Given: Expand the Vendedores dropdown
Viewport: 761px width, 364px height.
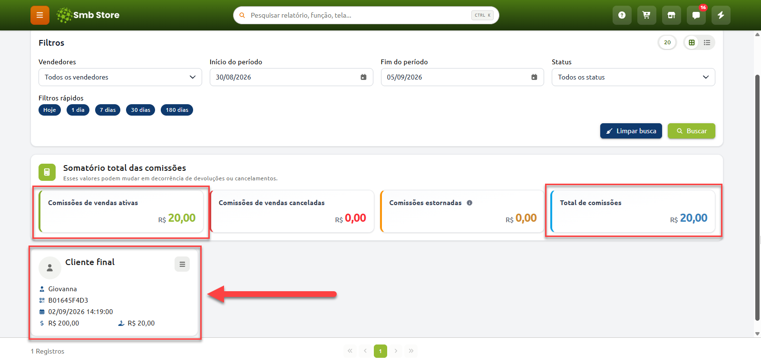Looking at the screenshot, I should pos(120,77).
